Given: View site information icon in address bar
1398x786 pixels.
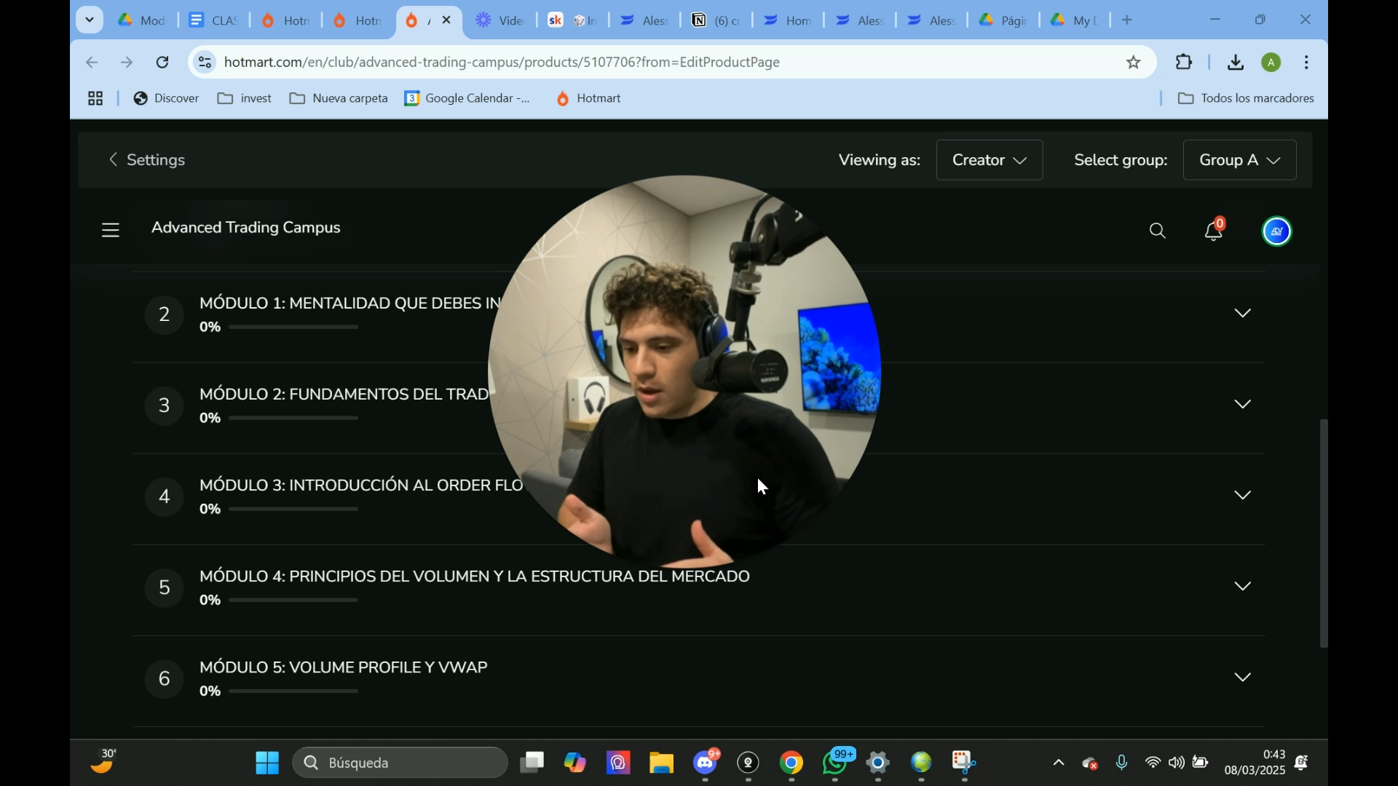Looking at the screenshot, I should coord(205,63).
